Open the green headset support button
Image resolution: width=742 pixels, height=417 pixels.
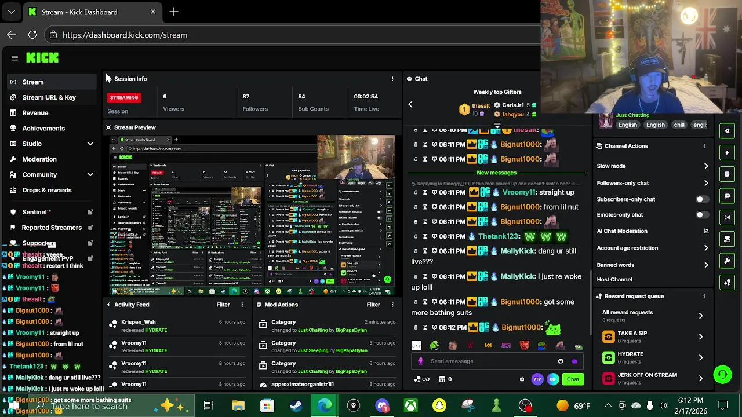(722, 375)
